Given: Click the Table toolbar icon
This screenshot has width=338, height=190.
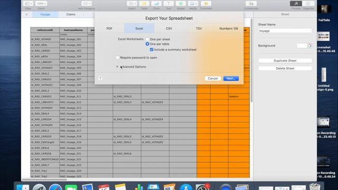Looking at the screenshot, I should pos(144,4).
